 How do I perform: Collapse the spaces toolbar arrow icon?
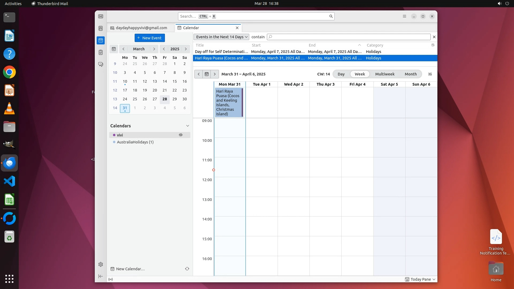[x=101, y=276]
